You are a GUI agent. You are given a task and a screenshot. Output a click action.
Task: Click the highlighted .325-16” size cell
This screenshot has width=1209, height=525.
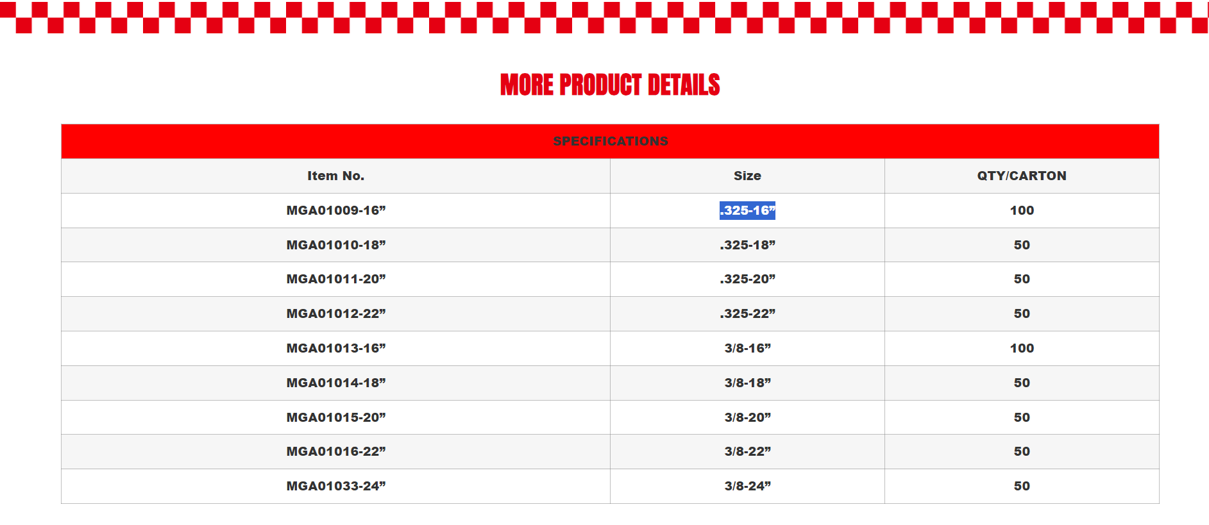coord(747,210)
